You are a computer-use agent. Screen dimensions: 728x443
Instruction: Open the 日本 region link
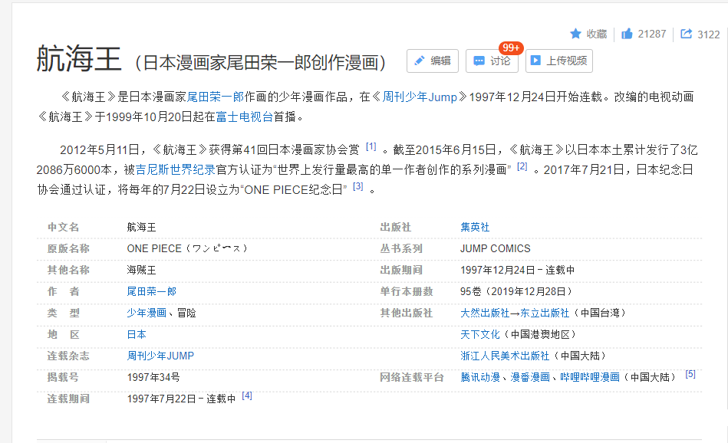coord(137,334)
